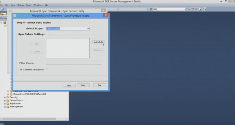Open the Help menu
Screen dimensions: 235x125
point(46,5)
